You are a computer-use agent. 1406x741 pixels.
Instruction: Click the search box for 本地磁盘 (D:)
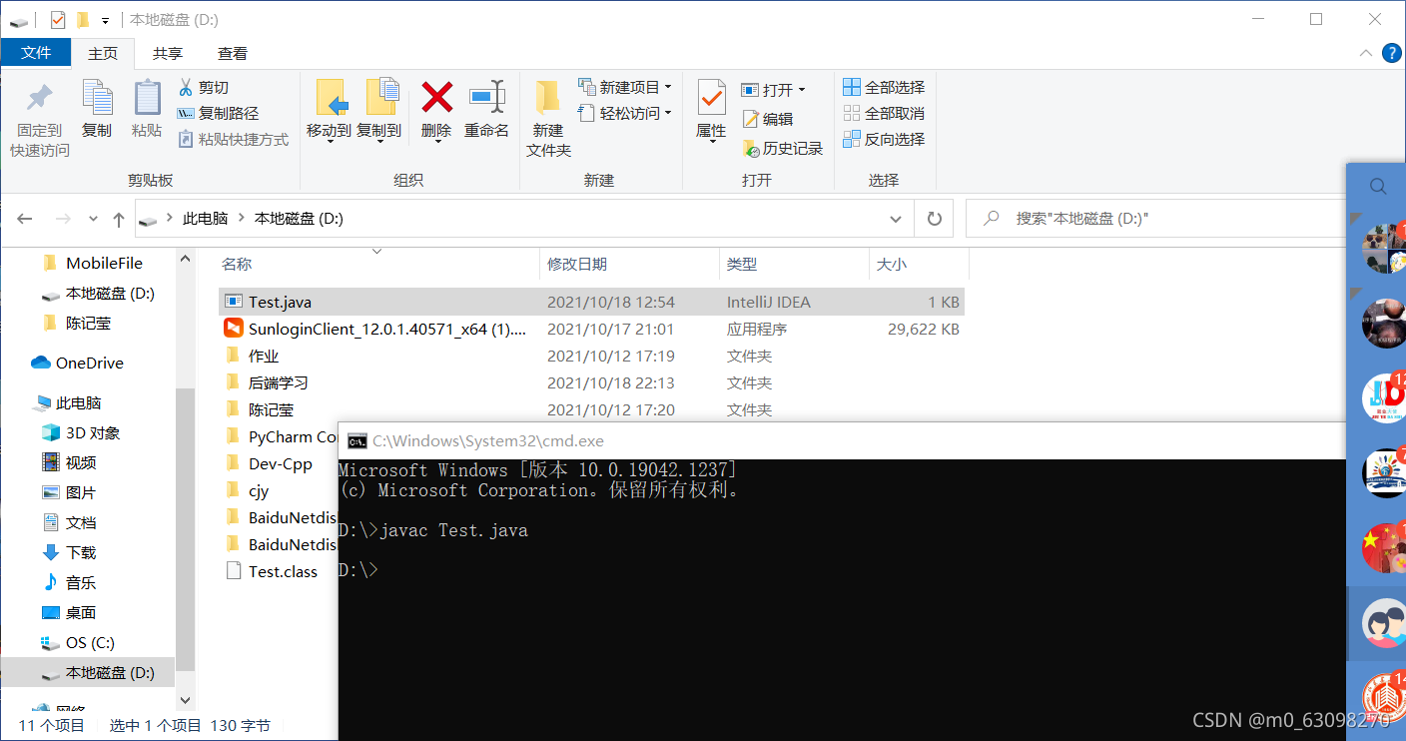coord(1153,218)
